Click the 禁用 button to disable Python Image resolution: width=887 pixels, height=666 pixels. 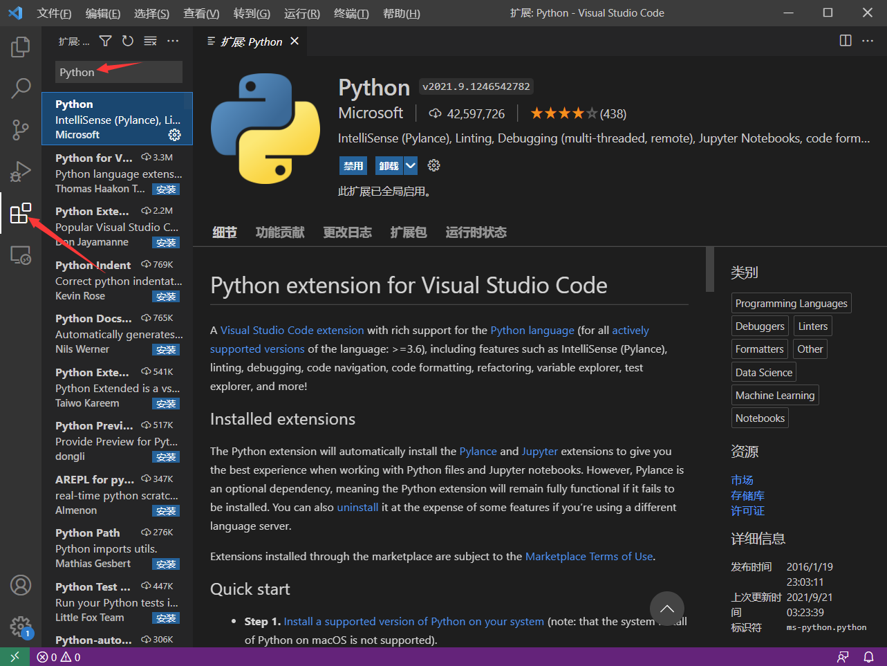pos(353,166)
